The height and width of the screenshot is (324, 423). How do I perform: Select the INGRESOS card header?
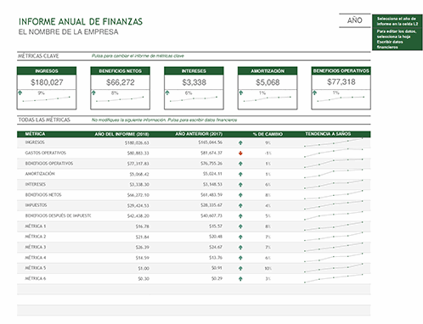47,71
